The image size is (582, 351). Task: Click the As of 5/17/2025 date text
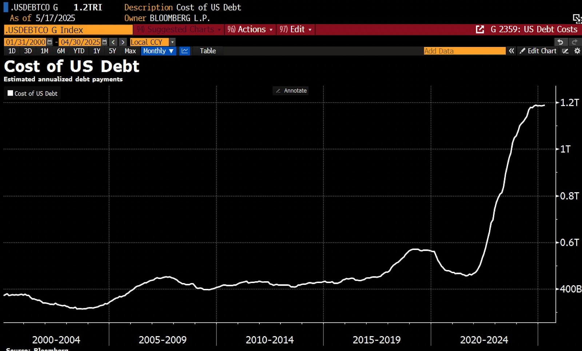(x=43, y=18)
